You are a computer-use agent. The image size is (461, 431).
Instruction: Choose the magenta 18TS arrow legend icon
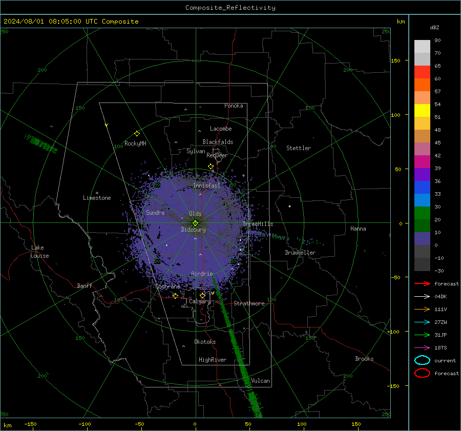pyautogui.click(x=422, y=348)
